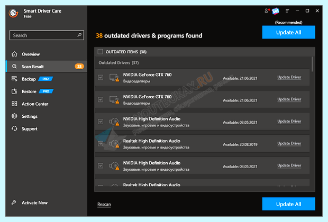
Task: Uncheck the first NVIDIA GeForce GTX 760 checkbox
Action: (x=101, y=77)
